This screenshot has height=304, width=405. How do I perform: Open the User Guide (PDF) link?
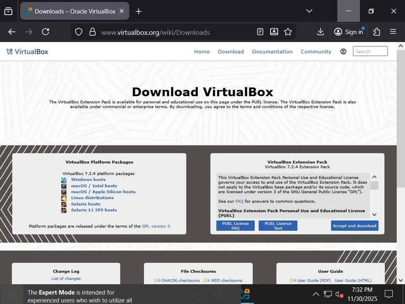point(314,281)
